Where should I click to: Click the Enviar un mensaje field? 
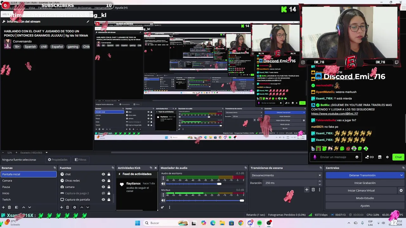335,157
